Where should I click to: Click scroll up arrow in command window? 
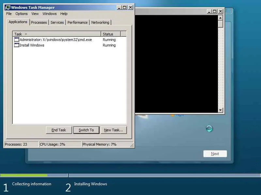click(x=221, y=18)
